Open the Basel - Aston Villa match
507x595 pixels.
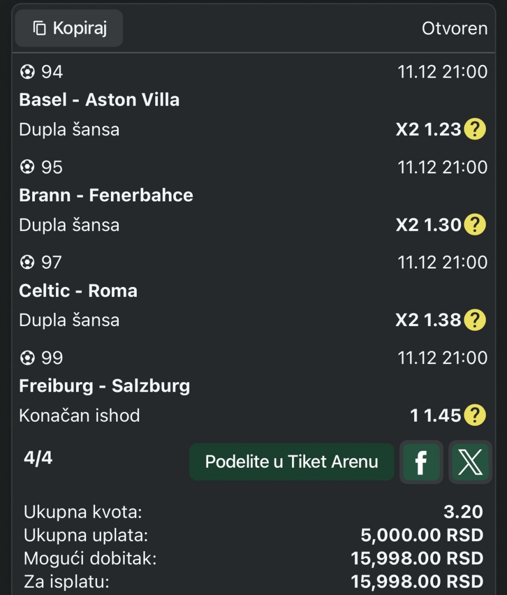point(99,100)
